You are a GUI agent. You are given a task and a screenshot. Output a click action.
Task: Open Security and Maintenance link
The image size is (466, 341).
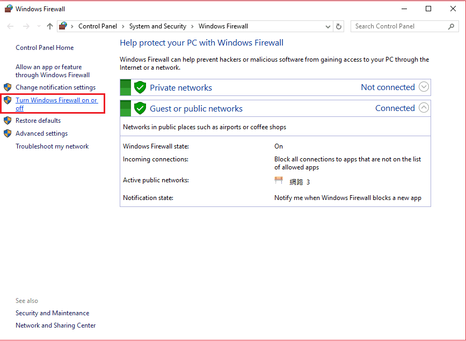pos(52,313)
